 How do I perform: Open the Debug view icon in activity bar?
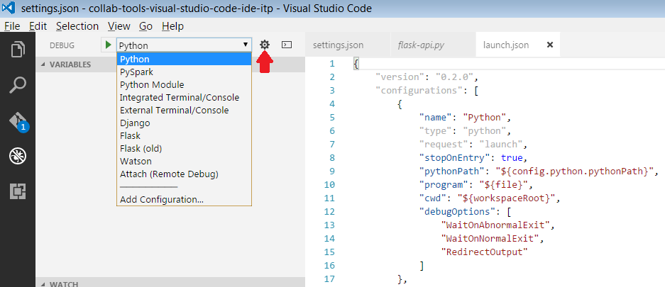[x=18, y=157]
